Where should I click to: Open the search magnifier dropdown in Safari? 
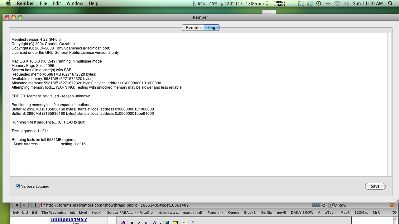(334, 205)
